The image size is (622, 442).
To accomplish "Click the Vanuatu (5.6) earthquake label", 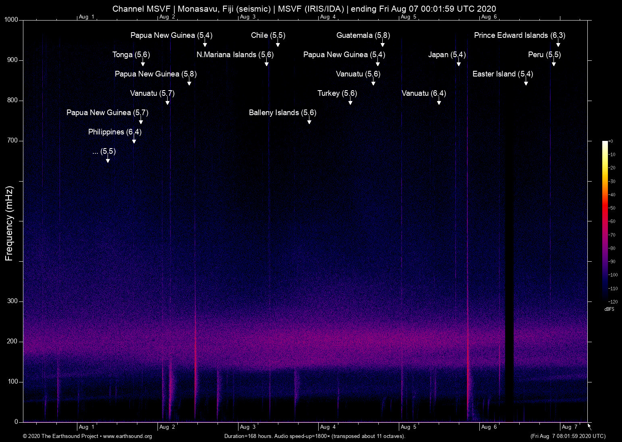I will pyautogui.click(x=358, y=74).
